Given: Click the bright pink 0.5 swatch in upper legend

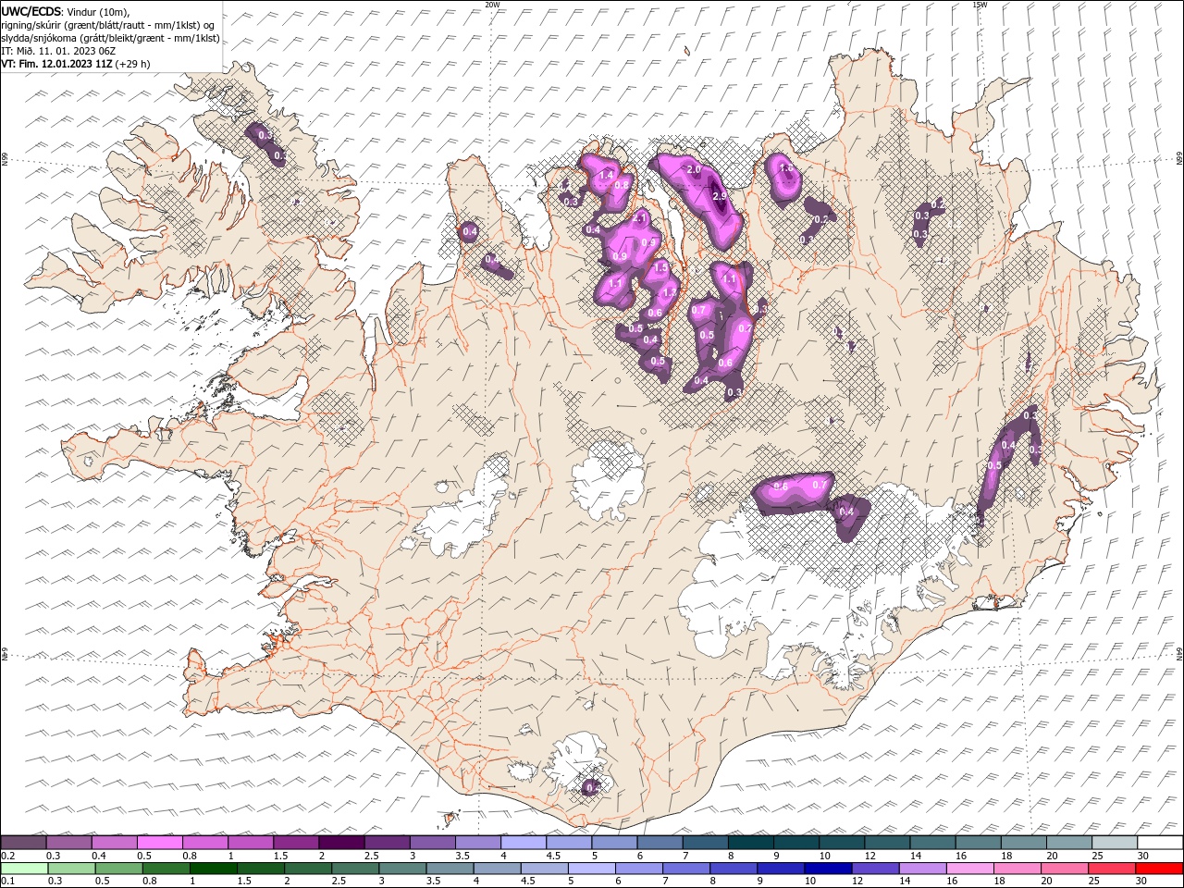Looking at the screenshot, I should [x=160, y=843].
